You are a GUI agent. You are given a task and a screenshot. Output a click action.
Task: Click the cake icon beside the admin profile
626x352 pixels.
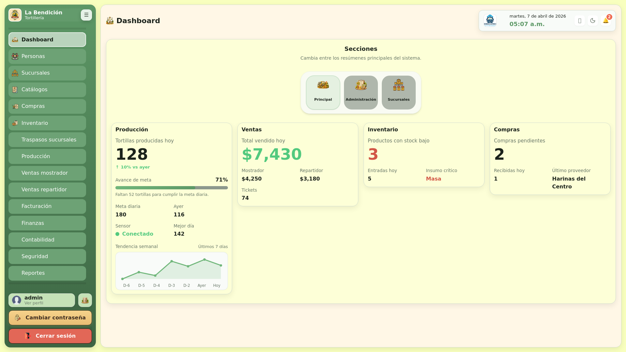point(85,300)
